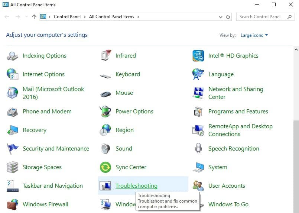This screenshot has width=299, height=213.
Task: Click the Storage Spaces link
Action: tap(42, 167)
